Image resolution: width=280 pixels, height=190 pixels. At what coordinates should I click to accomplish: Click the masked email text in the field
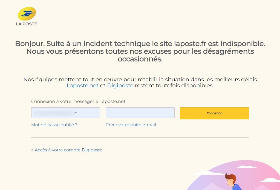click(x=55, y=113)
